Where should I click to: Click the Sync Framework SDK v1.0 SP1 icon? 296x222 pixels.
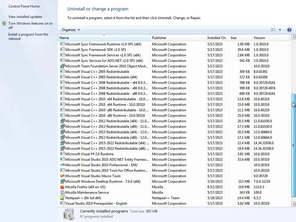pos(62,49)
